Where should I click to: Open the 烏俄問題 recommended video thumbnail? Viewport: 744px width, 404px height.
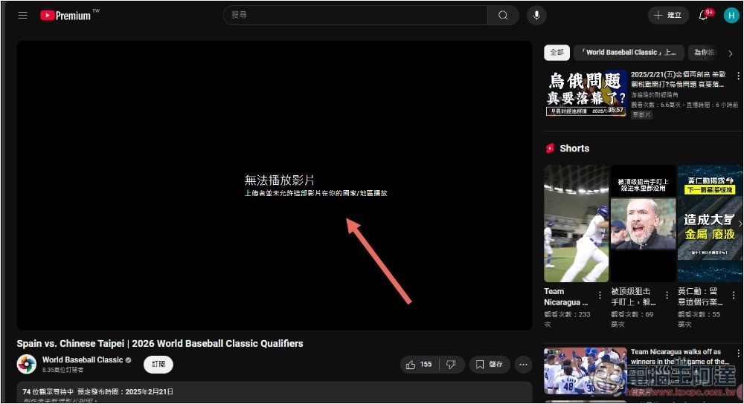click(586, 93)
